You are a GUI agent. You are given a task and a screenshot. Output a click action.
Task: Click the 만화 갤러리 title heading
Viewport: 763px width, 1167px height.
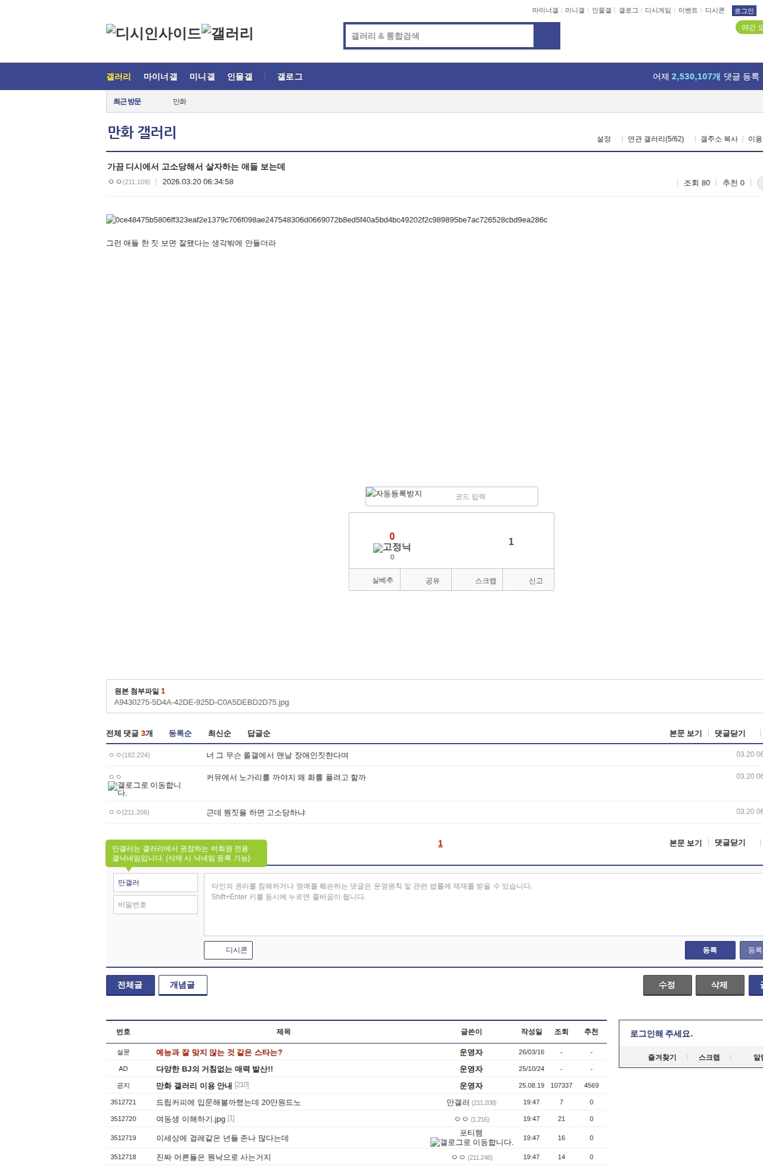[142, 132]
